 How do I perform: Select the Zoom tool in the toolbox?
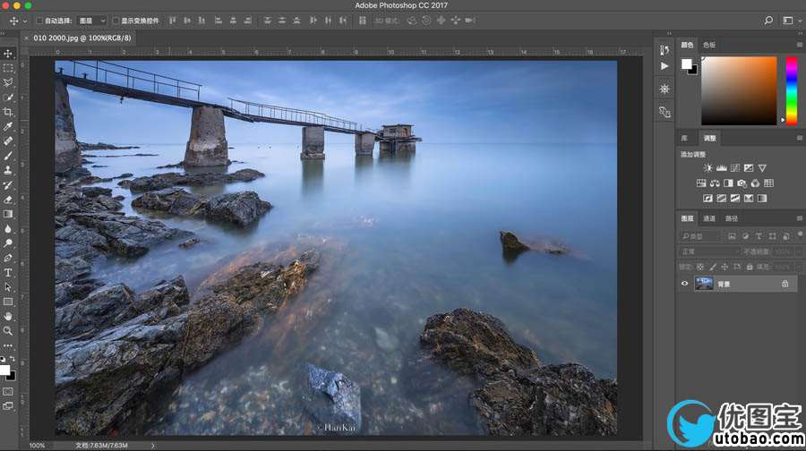(8, 331)
